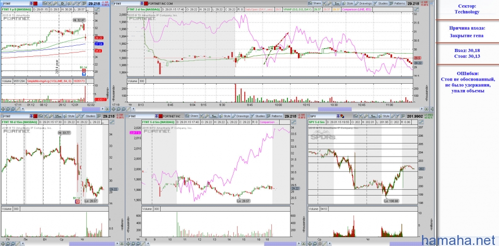Click VWAP study label in 1-minute chart

click(297, 9)
